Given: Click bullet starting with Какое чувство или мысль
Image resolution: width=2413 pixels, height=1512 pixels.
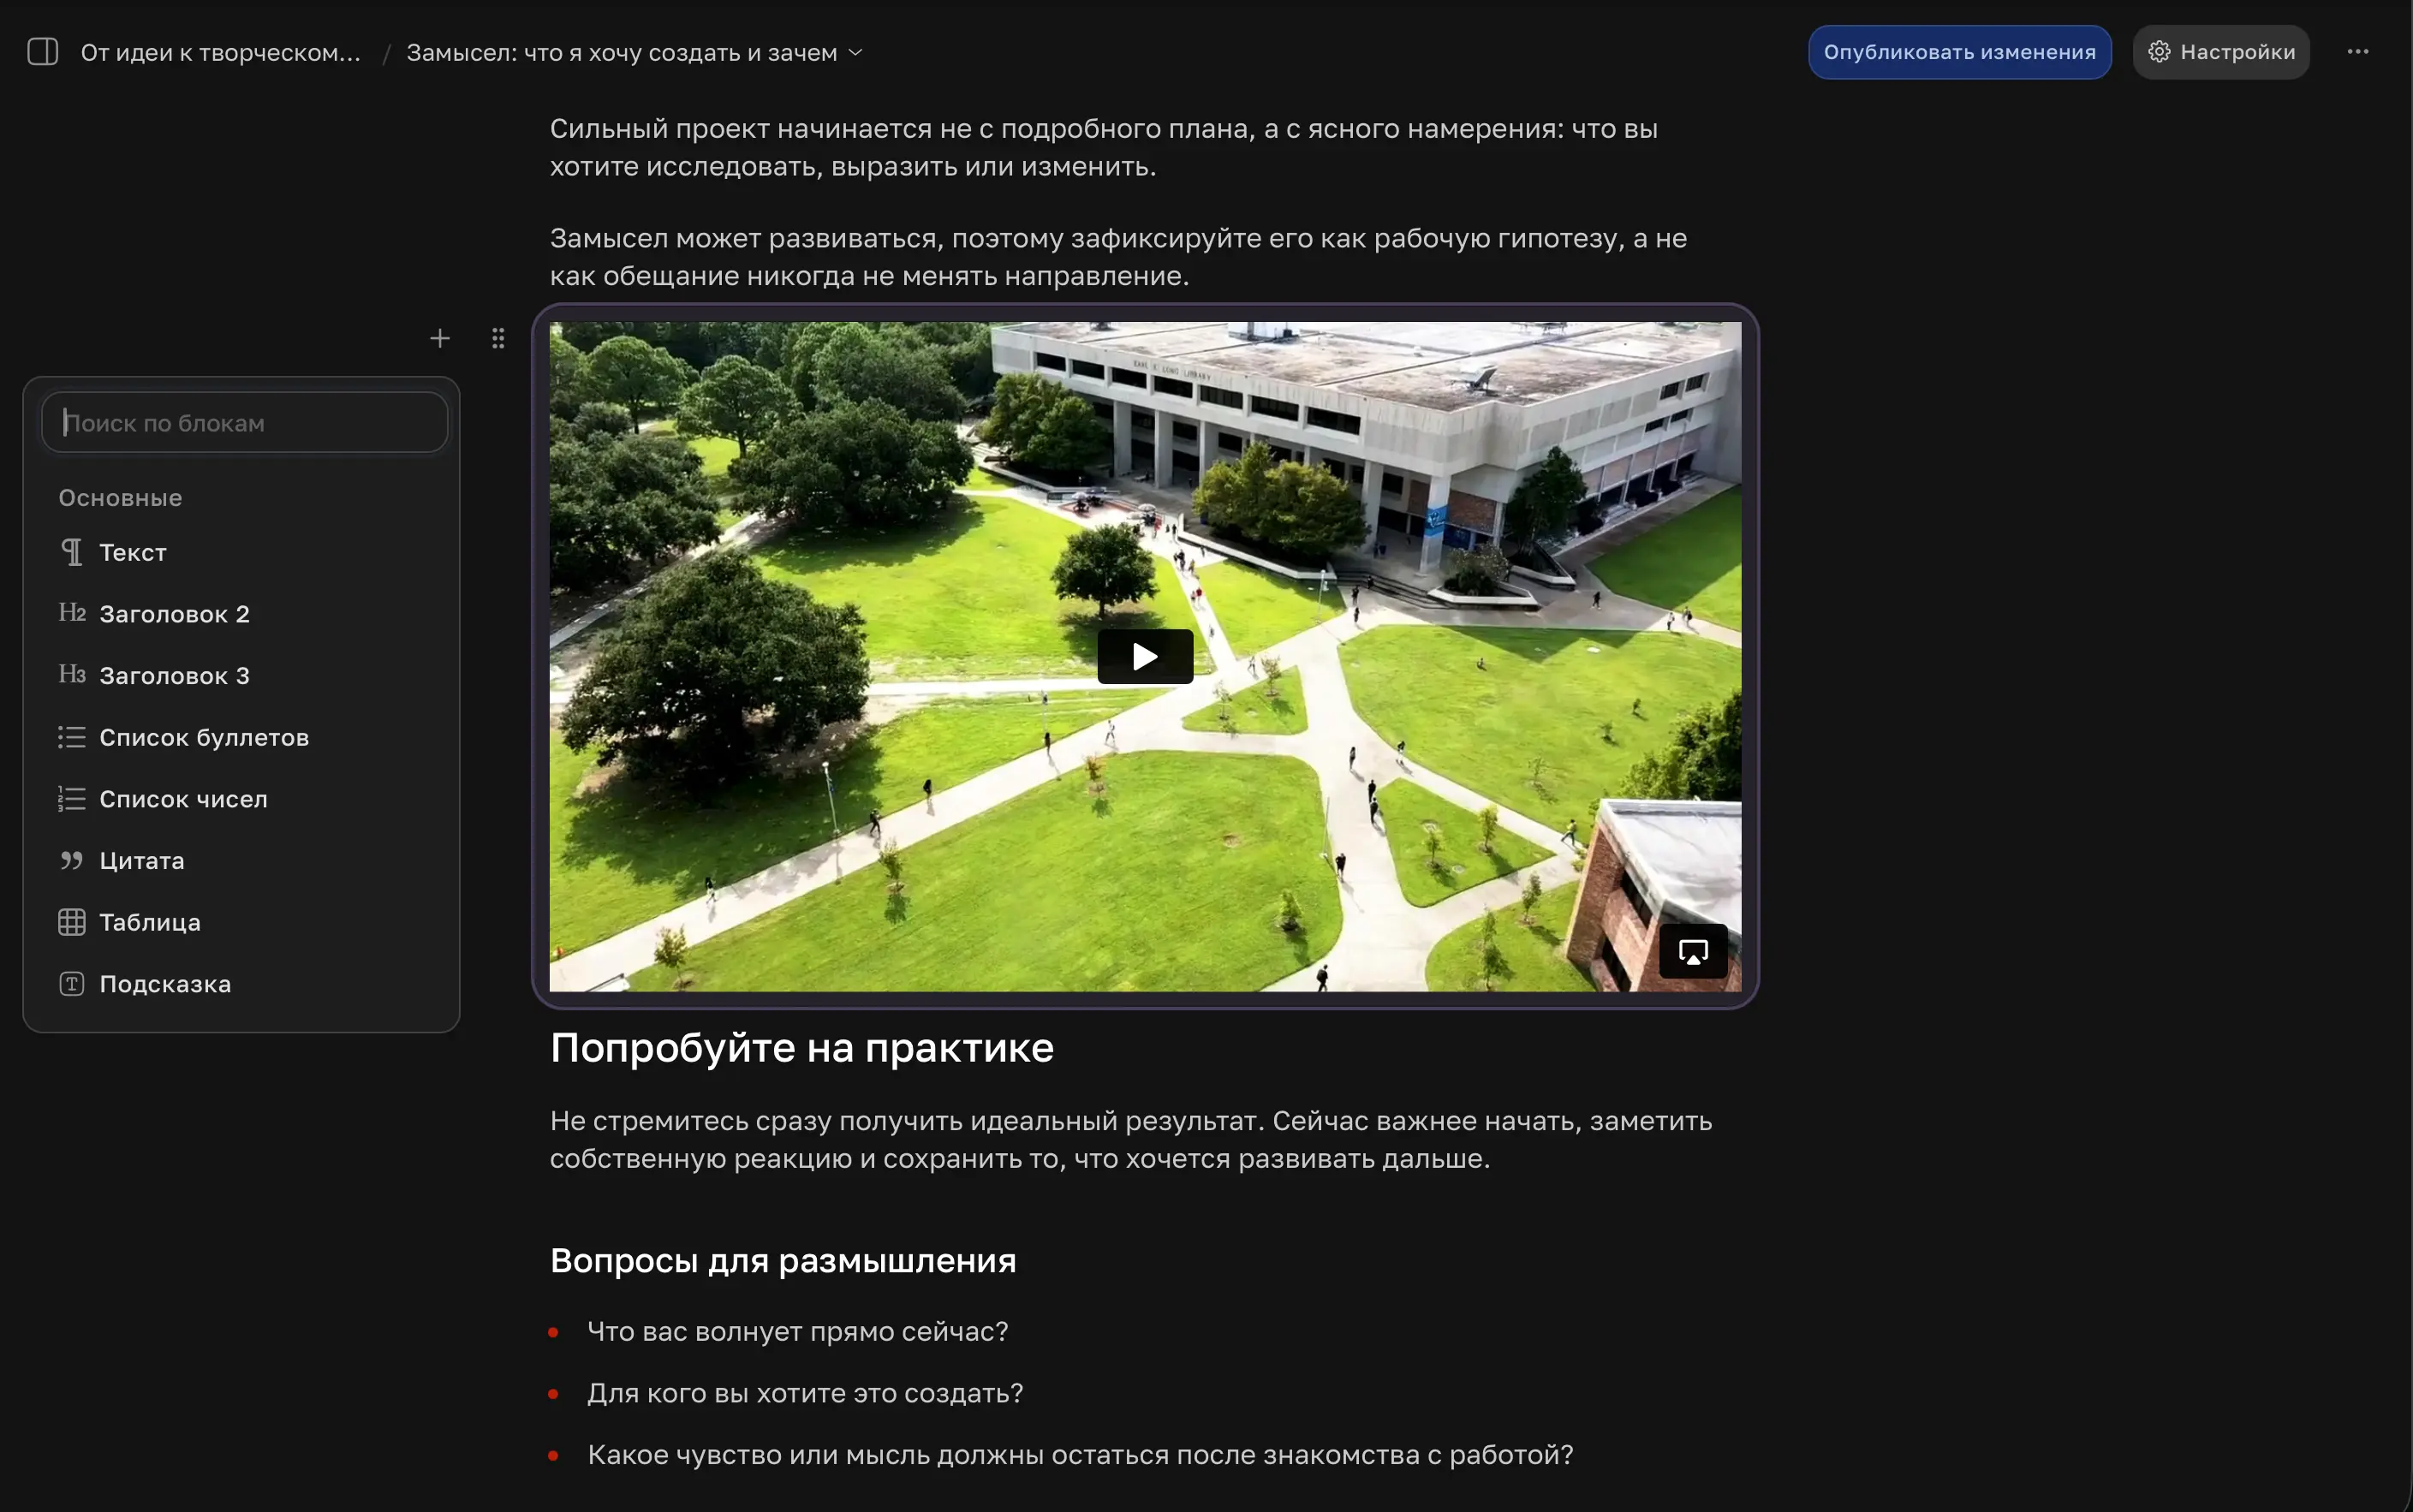Looking at the screenshot, I should [x=1080, y=1455].
